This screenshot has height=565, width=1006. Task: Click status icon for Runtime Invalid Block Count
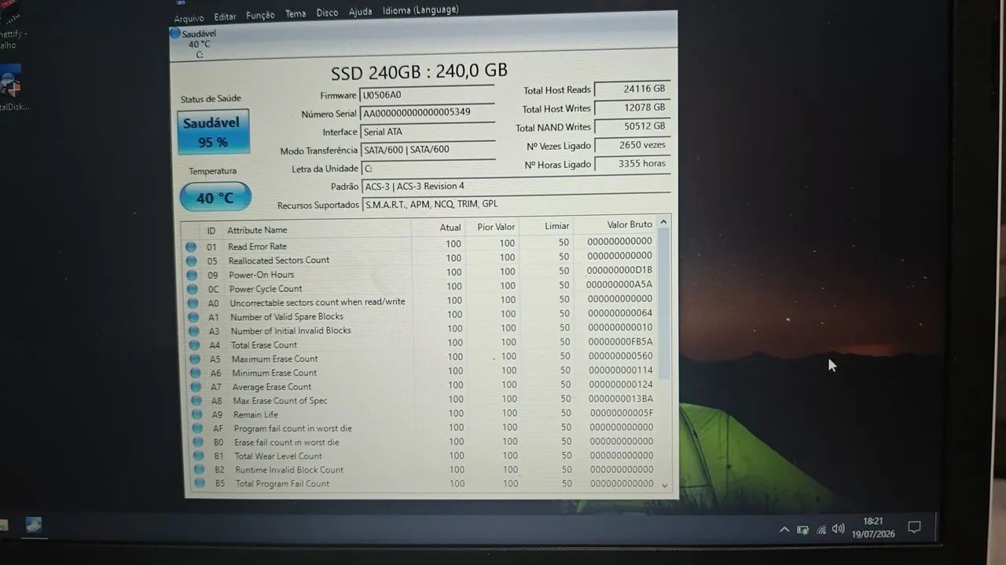pyautogui.click(x=198, y=471)
